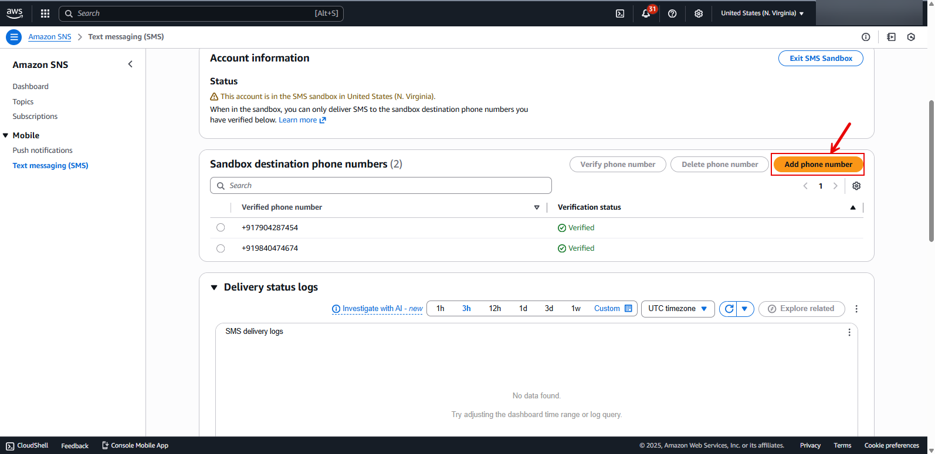Open the UTC timezone dropdown
935x454 pixels.
(677, 309)
